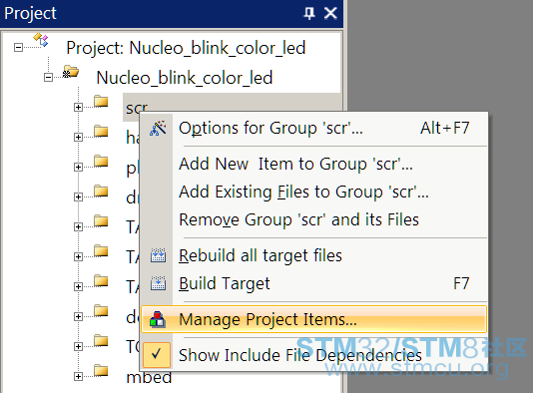Screen dimensions: 533x393
Task: Choose Add New Item to Group 'scr'
Action: (314, 164)
